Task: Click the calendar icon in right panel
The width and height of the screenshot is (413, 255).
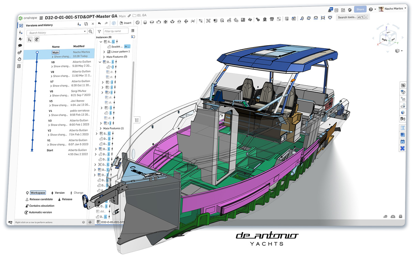Action: click(x=403, y=141)
